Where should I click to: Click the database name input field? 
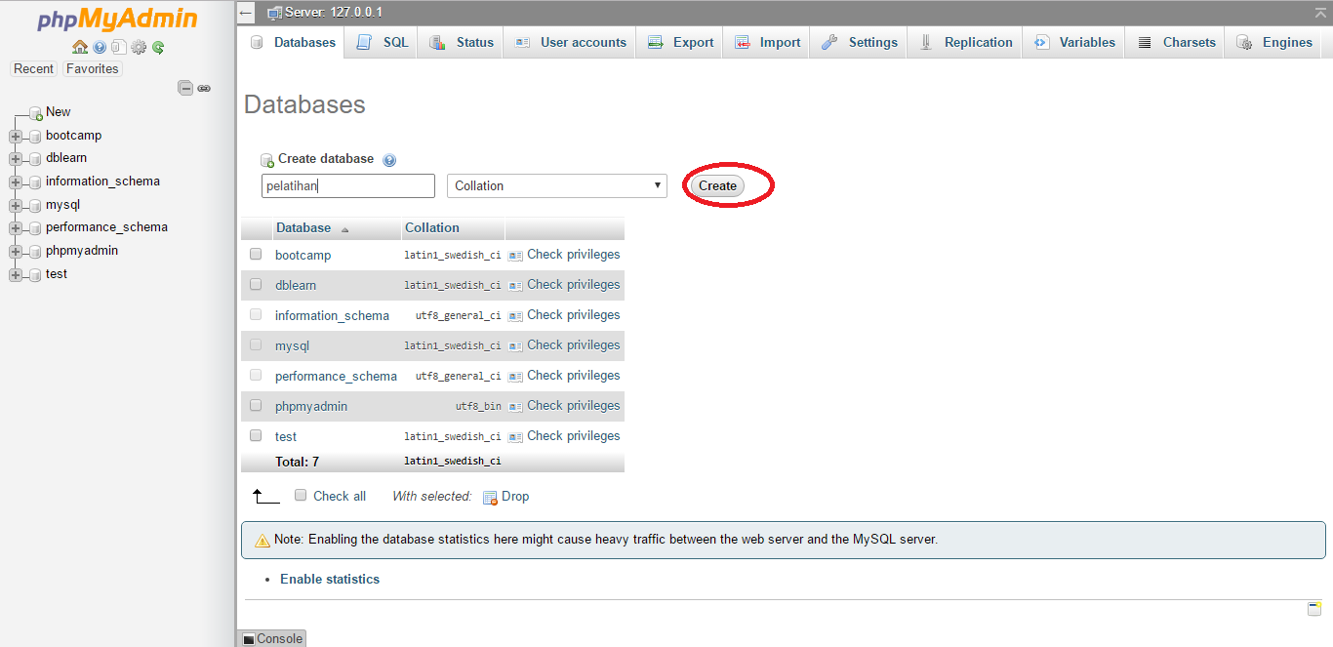tap(348, 185)
